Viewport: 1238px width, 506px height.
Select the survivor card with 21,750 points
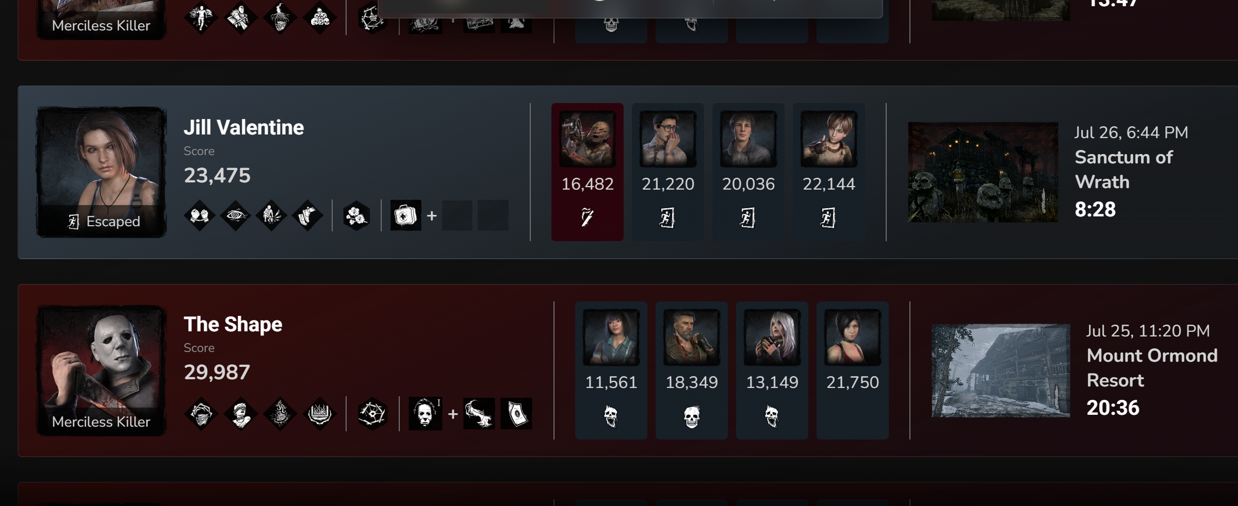(x=853, y=370)
